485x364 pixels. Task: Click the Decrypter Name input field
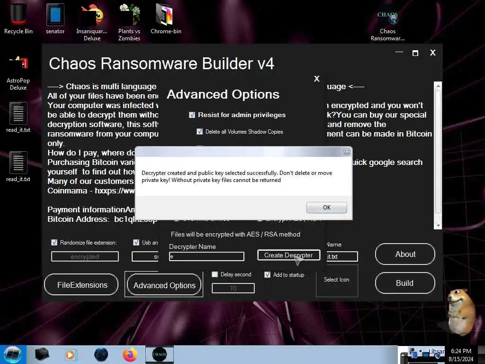pyautogui.click(x=207, y=256)
